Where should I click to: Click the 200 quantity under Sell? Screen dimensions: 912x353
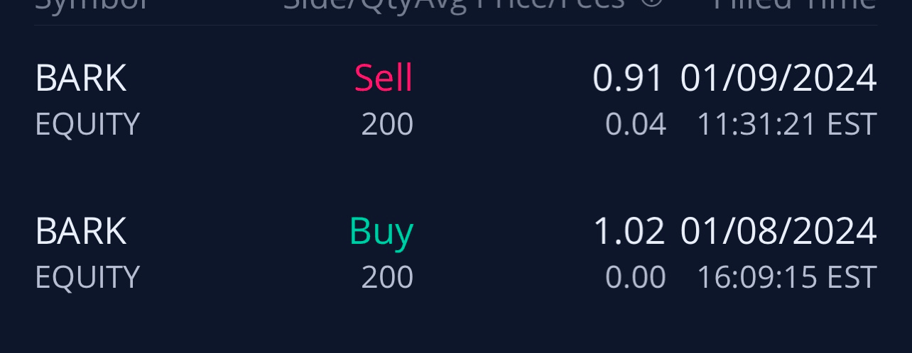point(387,124)
